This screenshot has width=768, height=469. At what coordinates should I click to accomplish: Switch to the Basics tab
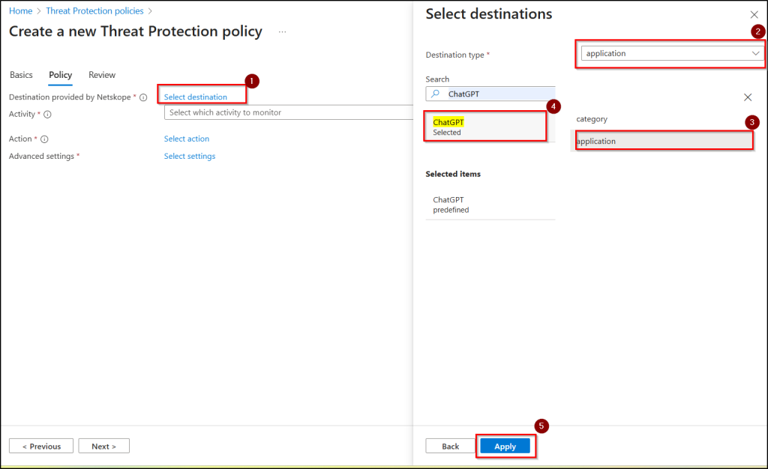click(x=21, y=75)
